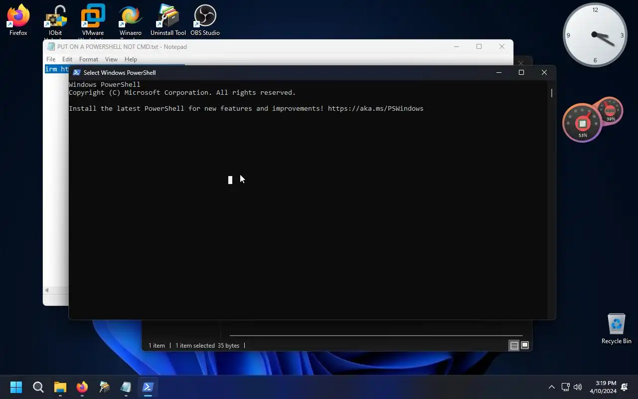This screenshot has width=638, height=399.
Task: Maximize the Notepad window
Action: point(479,46)
